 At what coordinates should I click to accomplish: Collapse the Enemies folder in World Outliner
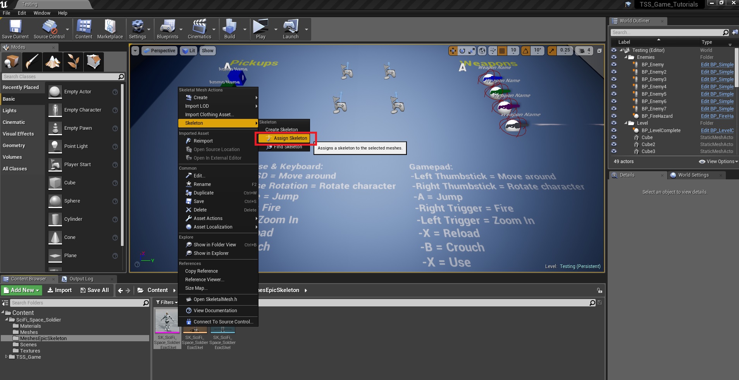(x=625, y=57)
